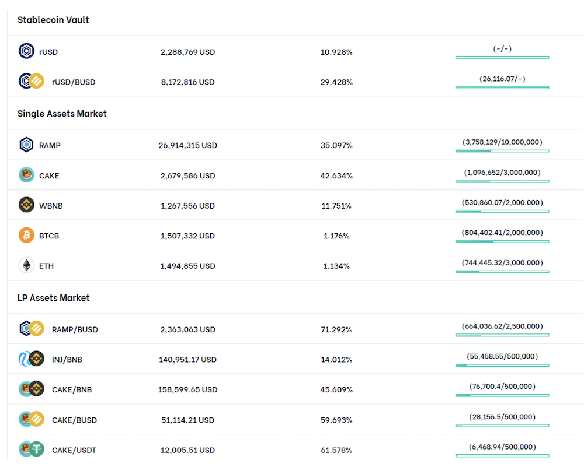Viewport: 584px width, 467px height.
Task: Click the 140,951.17 USD value
Action: [x=187, y=360]
